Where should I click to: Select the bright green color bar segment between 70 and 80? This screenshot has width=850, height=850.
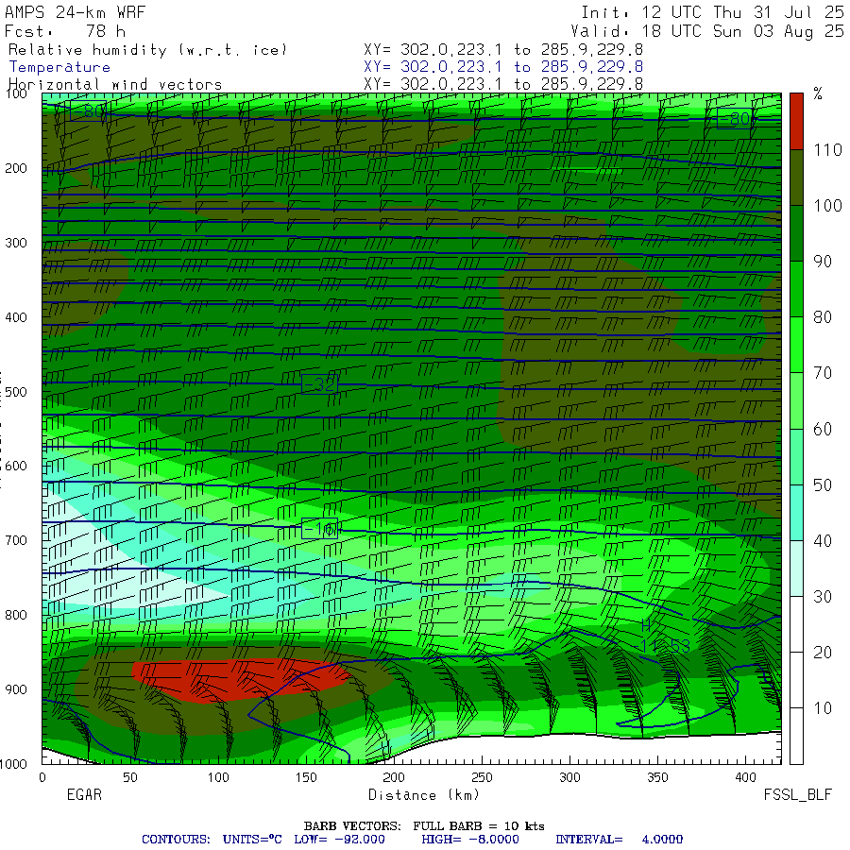[796, 346]
